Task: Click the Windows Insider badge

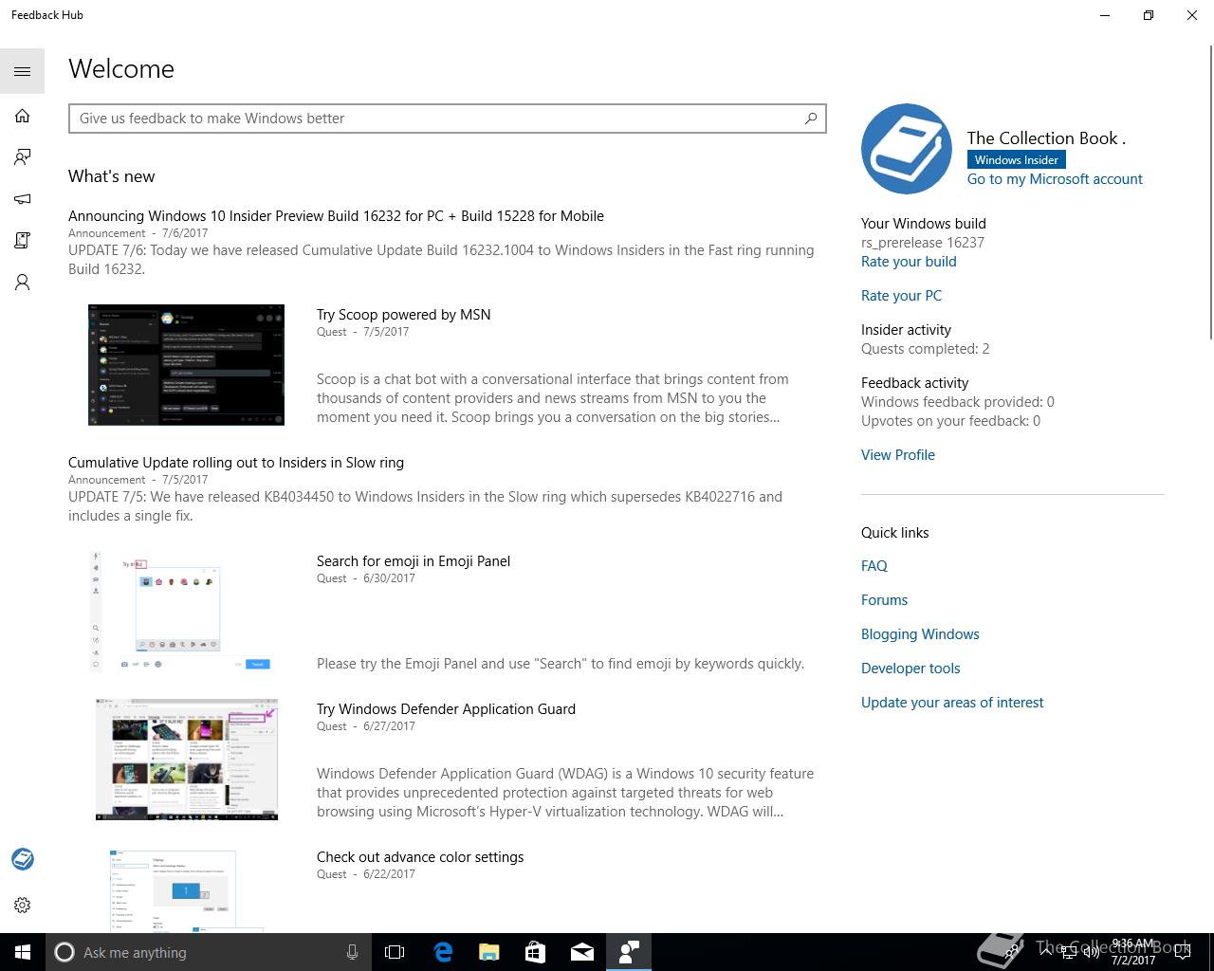Action: click(1016, 160)
